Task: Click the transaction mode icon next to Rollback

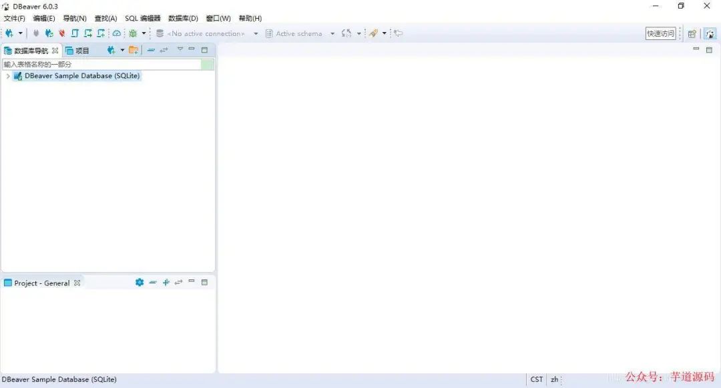Action: click(101, 33)
